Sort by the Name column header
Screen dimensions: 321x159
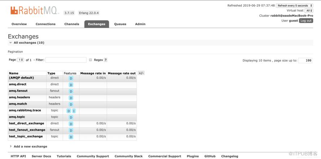pos(13,73)
